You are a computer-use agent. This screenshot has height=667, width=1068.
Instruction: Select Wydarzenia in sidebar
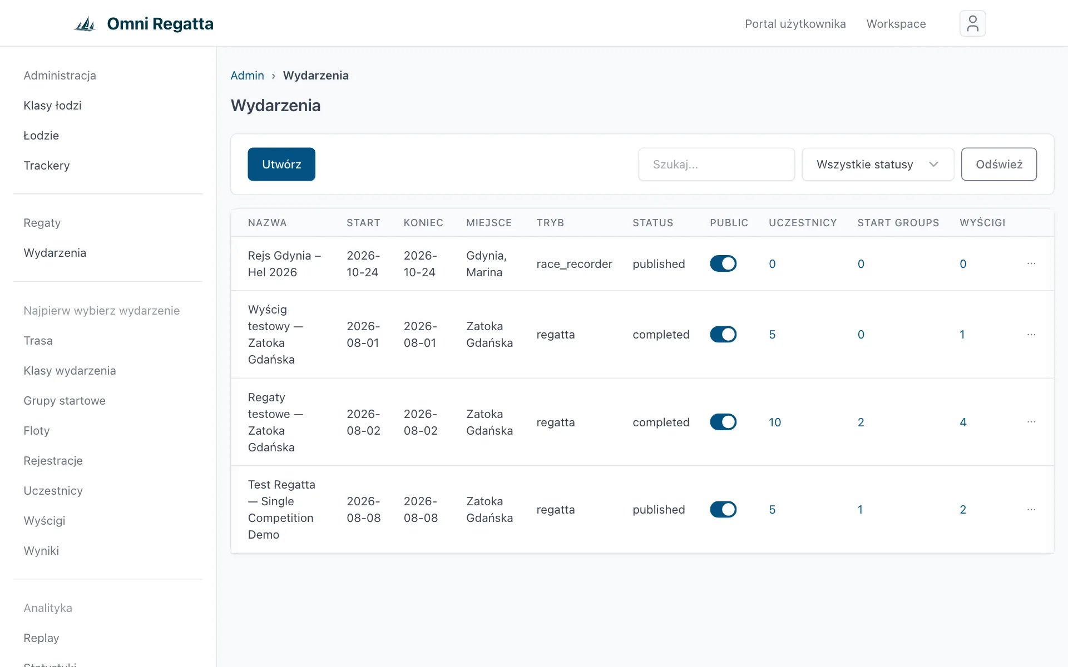(x=55, y=253)
